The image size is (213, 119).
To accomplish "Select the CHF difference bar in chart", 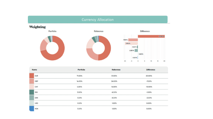I will coord(131,43).
